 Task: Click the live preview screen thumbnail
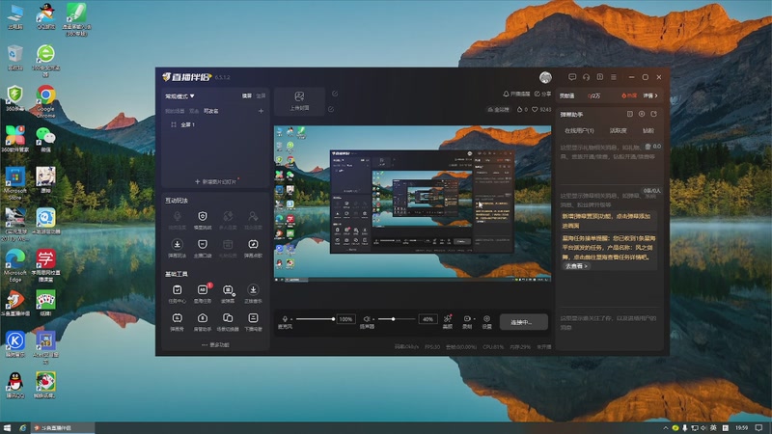click(x=413, y=203)
